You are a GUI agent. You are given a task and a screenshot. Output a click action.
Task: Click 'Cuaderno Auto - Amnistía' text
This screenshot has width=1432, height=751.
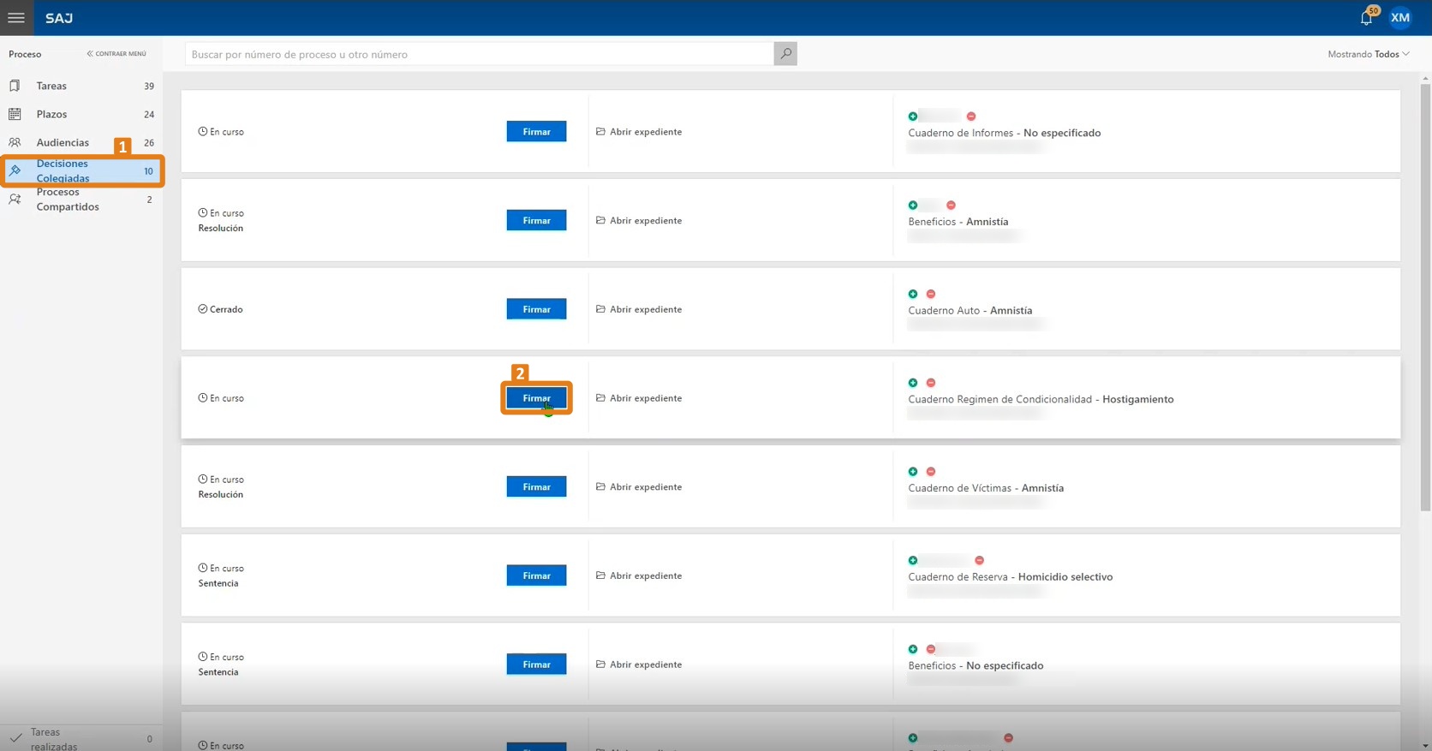pyautogui.click(x=970, y=311)
